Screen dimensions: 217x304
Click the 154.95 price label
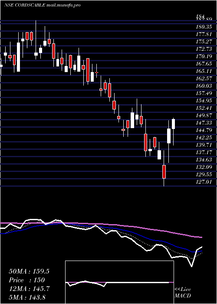tap(204, 101)
